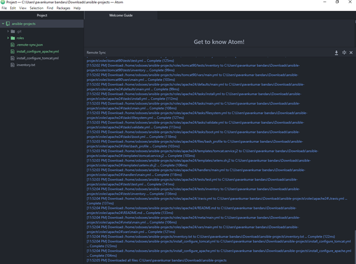Viewport: 356px width, 264px height.
Task: Click the Remote Sync panel title
Action: (x=96, y=53)
